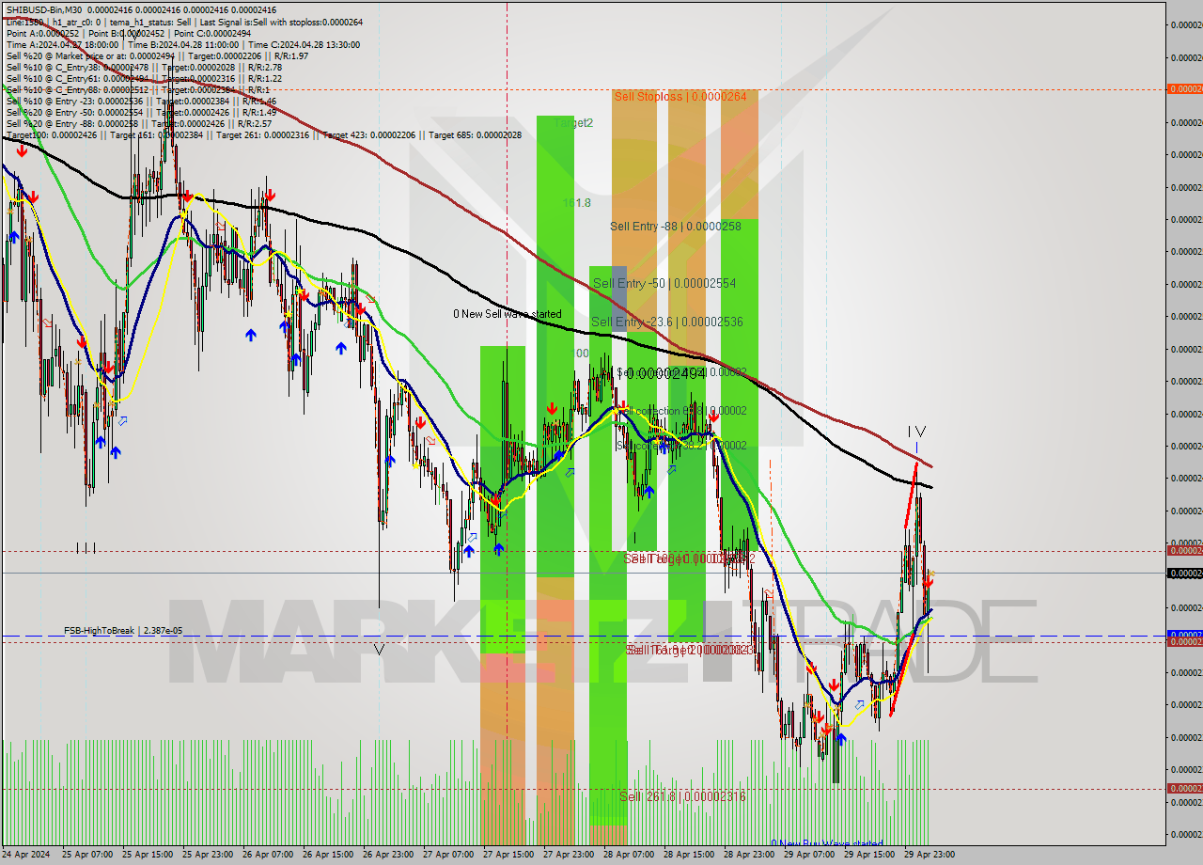Click the '161.8' Fibonacci level label
The width and height of the screenshot is (1203, 865).
pos(576,203)
